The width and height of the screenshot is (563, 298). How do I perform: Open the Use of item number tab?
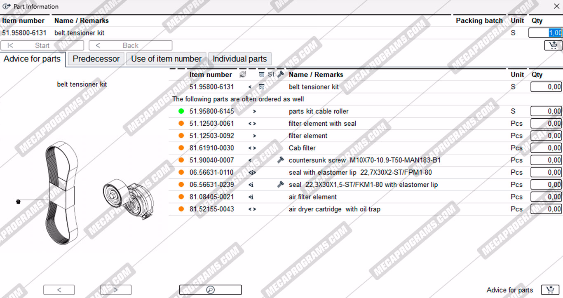(x=166, y=59)
